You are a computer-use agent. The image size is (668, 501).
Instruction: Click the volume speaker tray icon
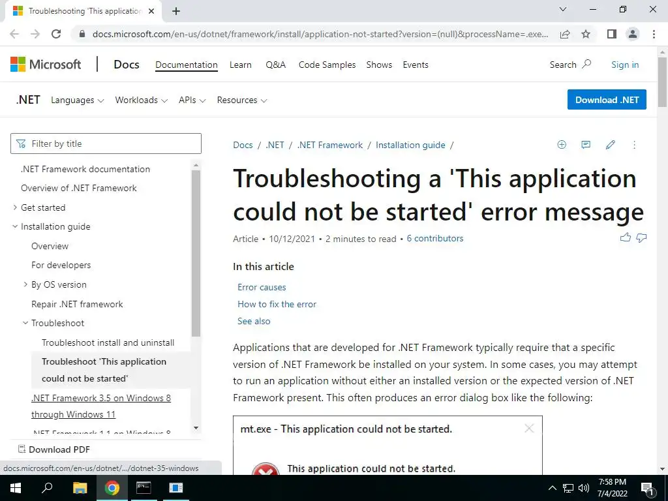click(x=584, y=488)
